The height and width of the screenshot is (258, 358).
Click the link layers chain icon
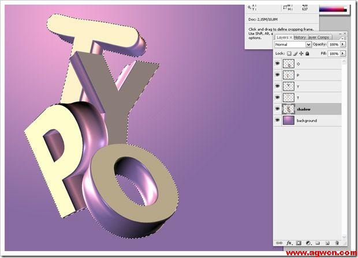point(278,244)
